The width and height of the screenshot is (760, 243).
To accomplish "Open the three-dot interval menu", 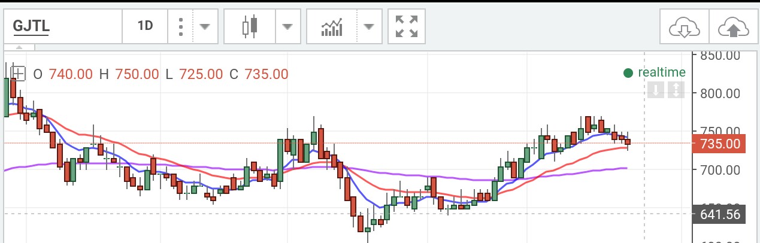I will click(180, 26).
